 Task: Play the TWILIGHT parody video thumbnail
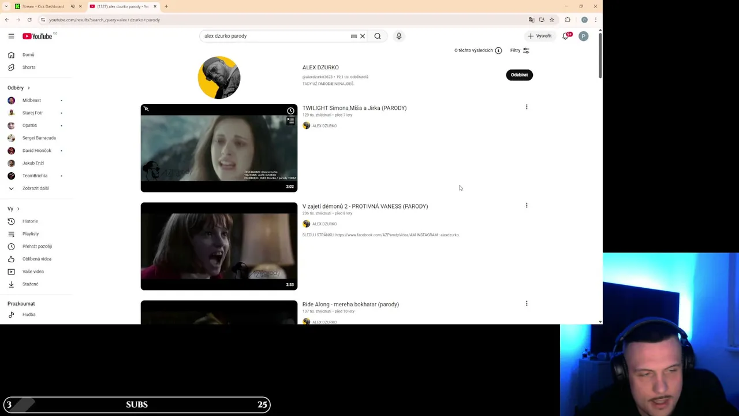coord(219,148)
